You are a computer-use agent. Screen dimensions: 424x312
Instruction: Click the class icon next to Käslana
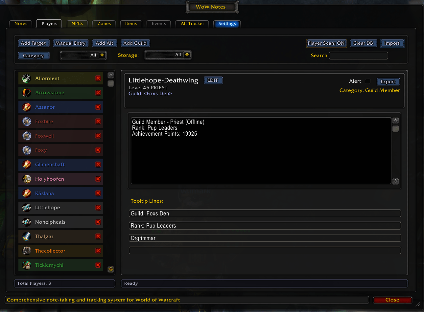pos(27,193)
